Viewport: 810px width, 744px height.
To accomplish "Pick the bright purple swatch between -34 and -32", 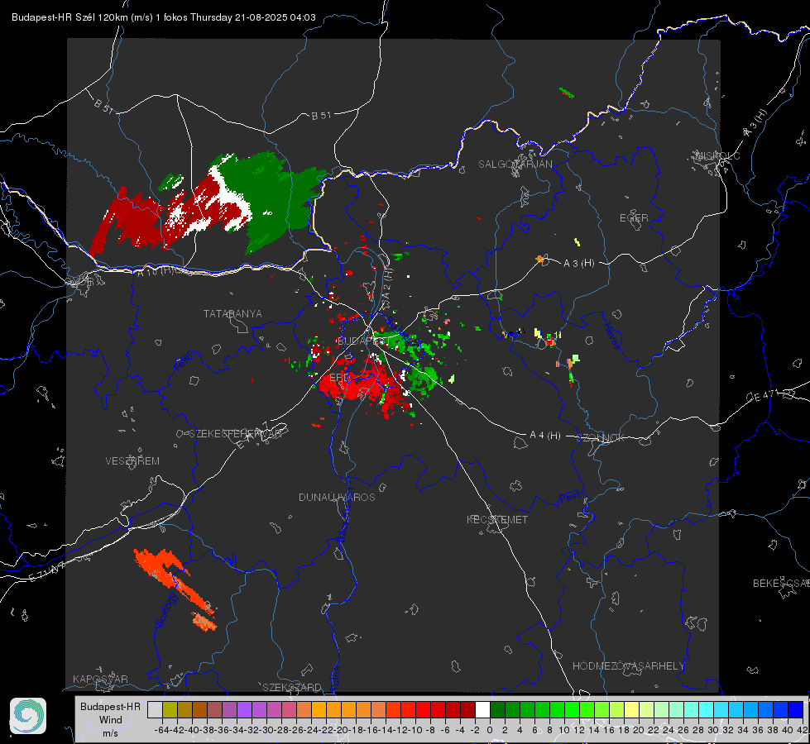I will click(244, 710).
